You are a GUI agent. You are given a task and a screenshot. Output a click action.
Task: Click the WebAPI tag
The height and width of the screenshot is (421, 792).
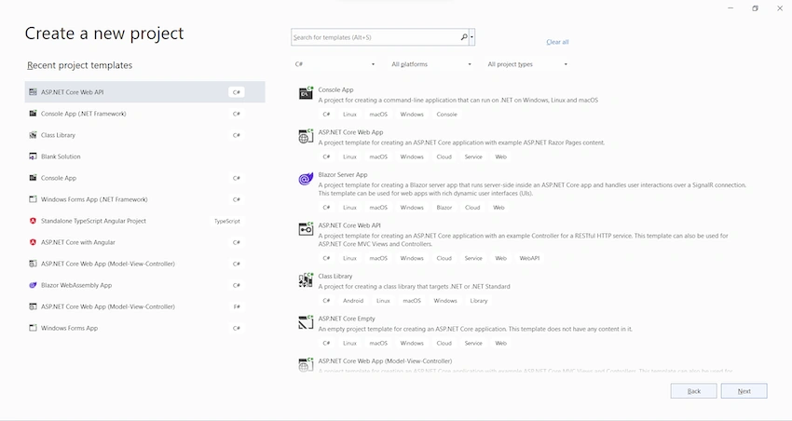click(529, 258)
